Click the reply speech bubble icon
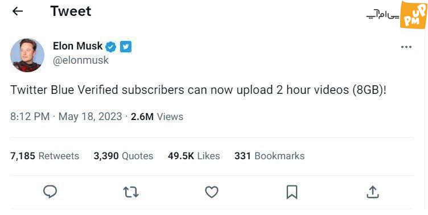Screen dimensions: 428x215 [50, 192]
